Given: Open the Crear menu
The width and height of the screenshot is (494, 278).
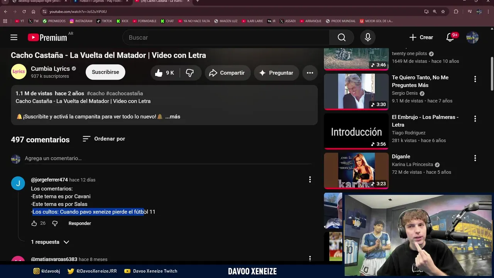Looking at the screenshot, I should pyautogui.click(x=421, y=37).
